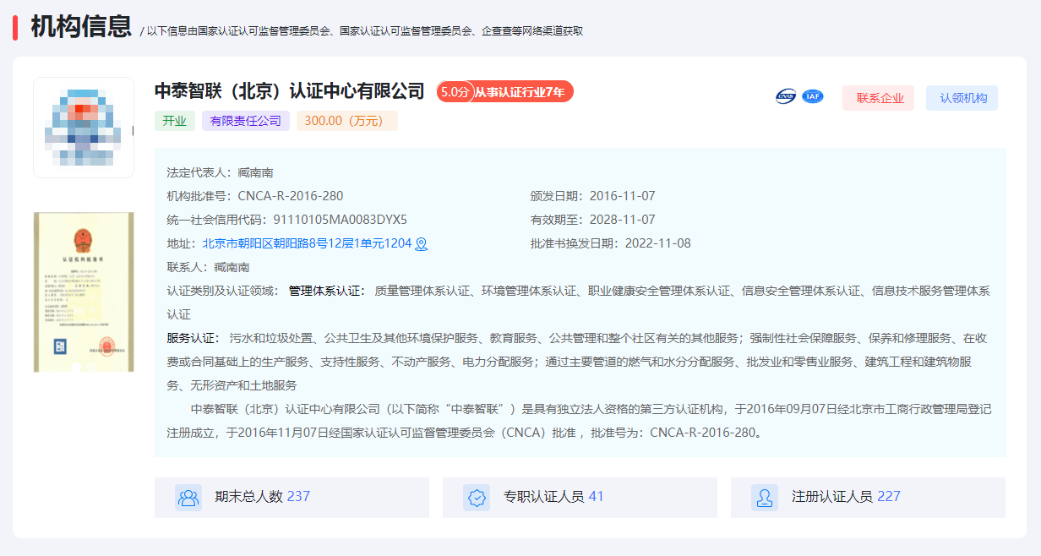Click the 认证类别及认证领域 label
Screen dimensions: 1041x556
tap(222, 291)
